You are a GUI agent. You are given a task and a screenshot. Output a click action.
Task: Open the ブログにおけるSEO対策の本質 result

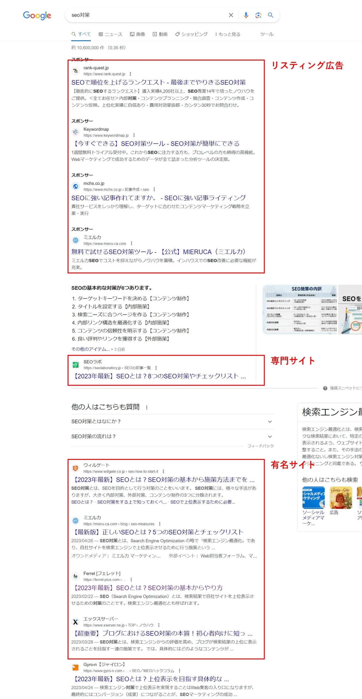click(x=162, y=633)
